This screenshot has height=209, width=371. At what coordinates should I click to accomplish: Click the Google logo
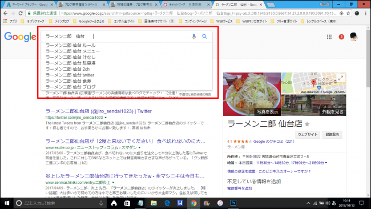point(20,37)
